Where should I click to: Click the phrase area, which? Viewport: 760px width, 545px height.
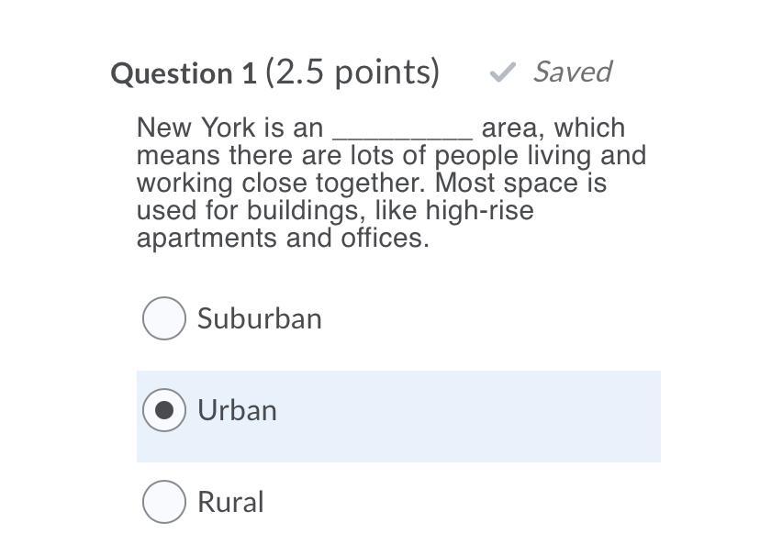click(553, 128)
